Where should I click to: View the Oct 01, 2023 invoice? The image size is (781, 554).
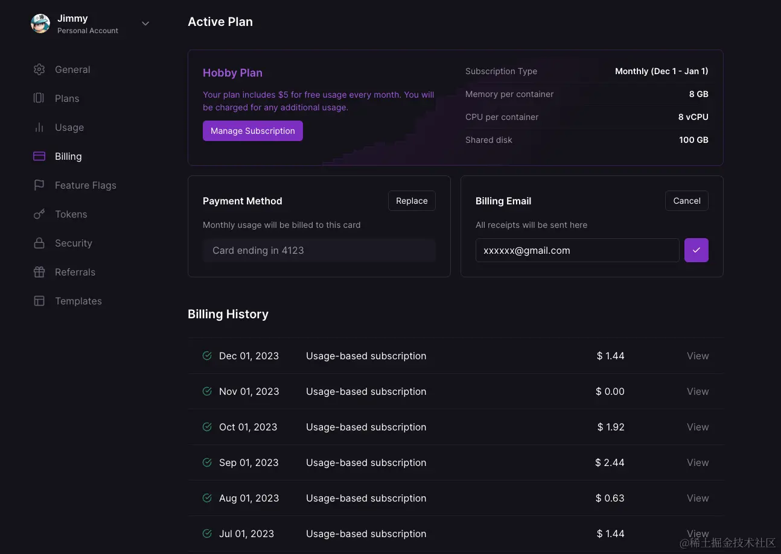tap(697, 427)
